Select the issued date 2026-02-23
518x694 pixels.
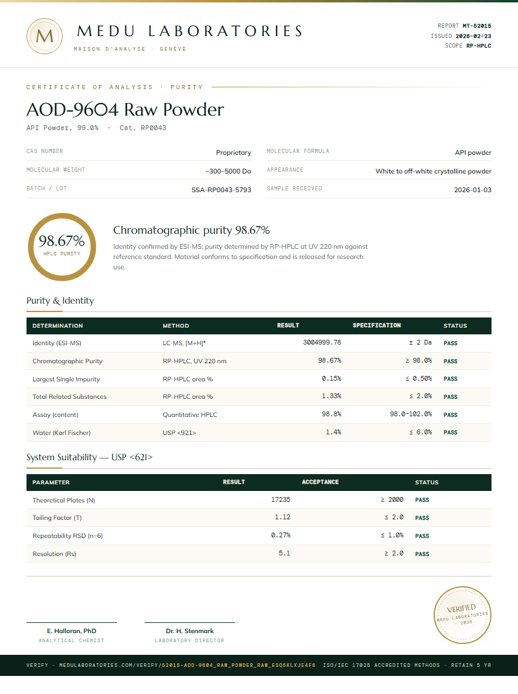pos(473,36)
